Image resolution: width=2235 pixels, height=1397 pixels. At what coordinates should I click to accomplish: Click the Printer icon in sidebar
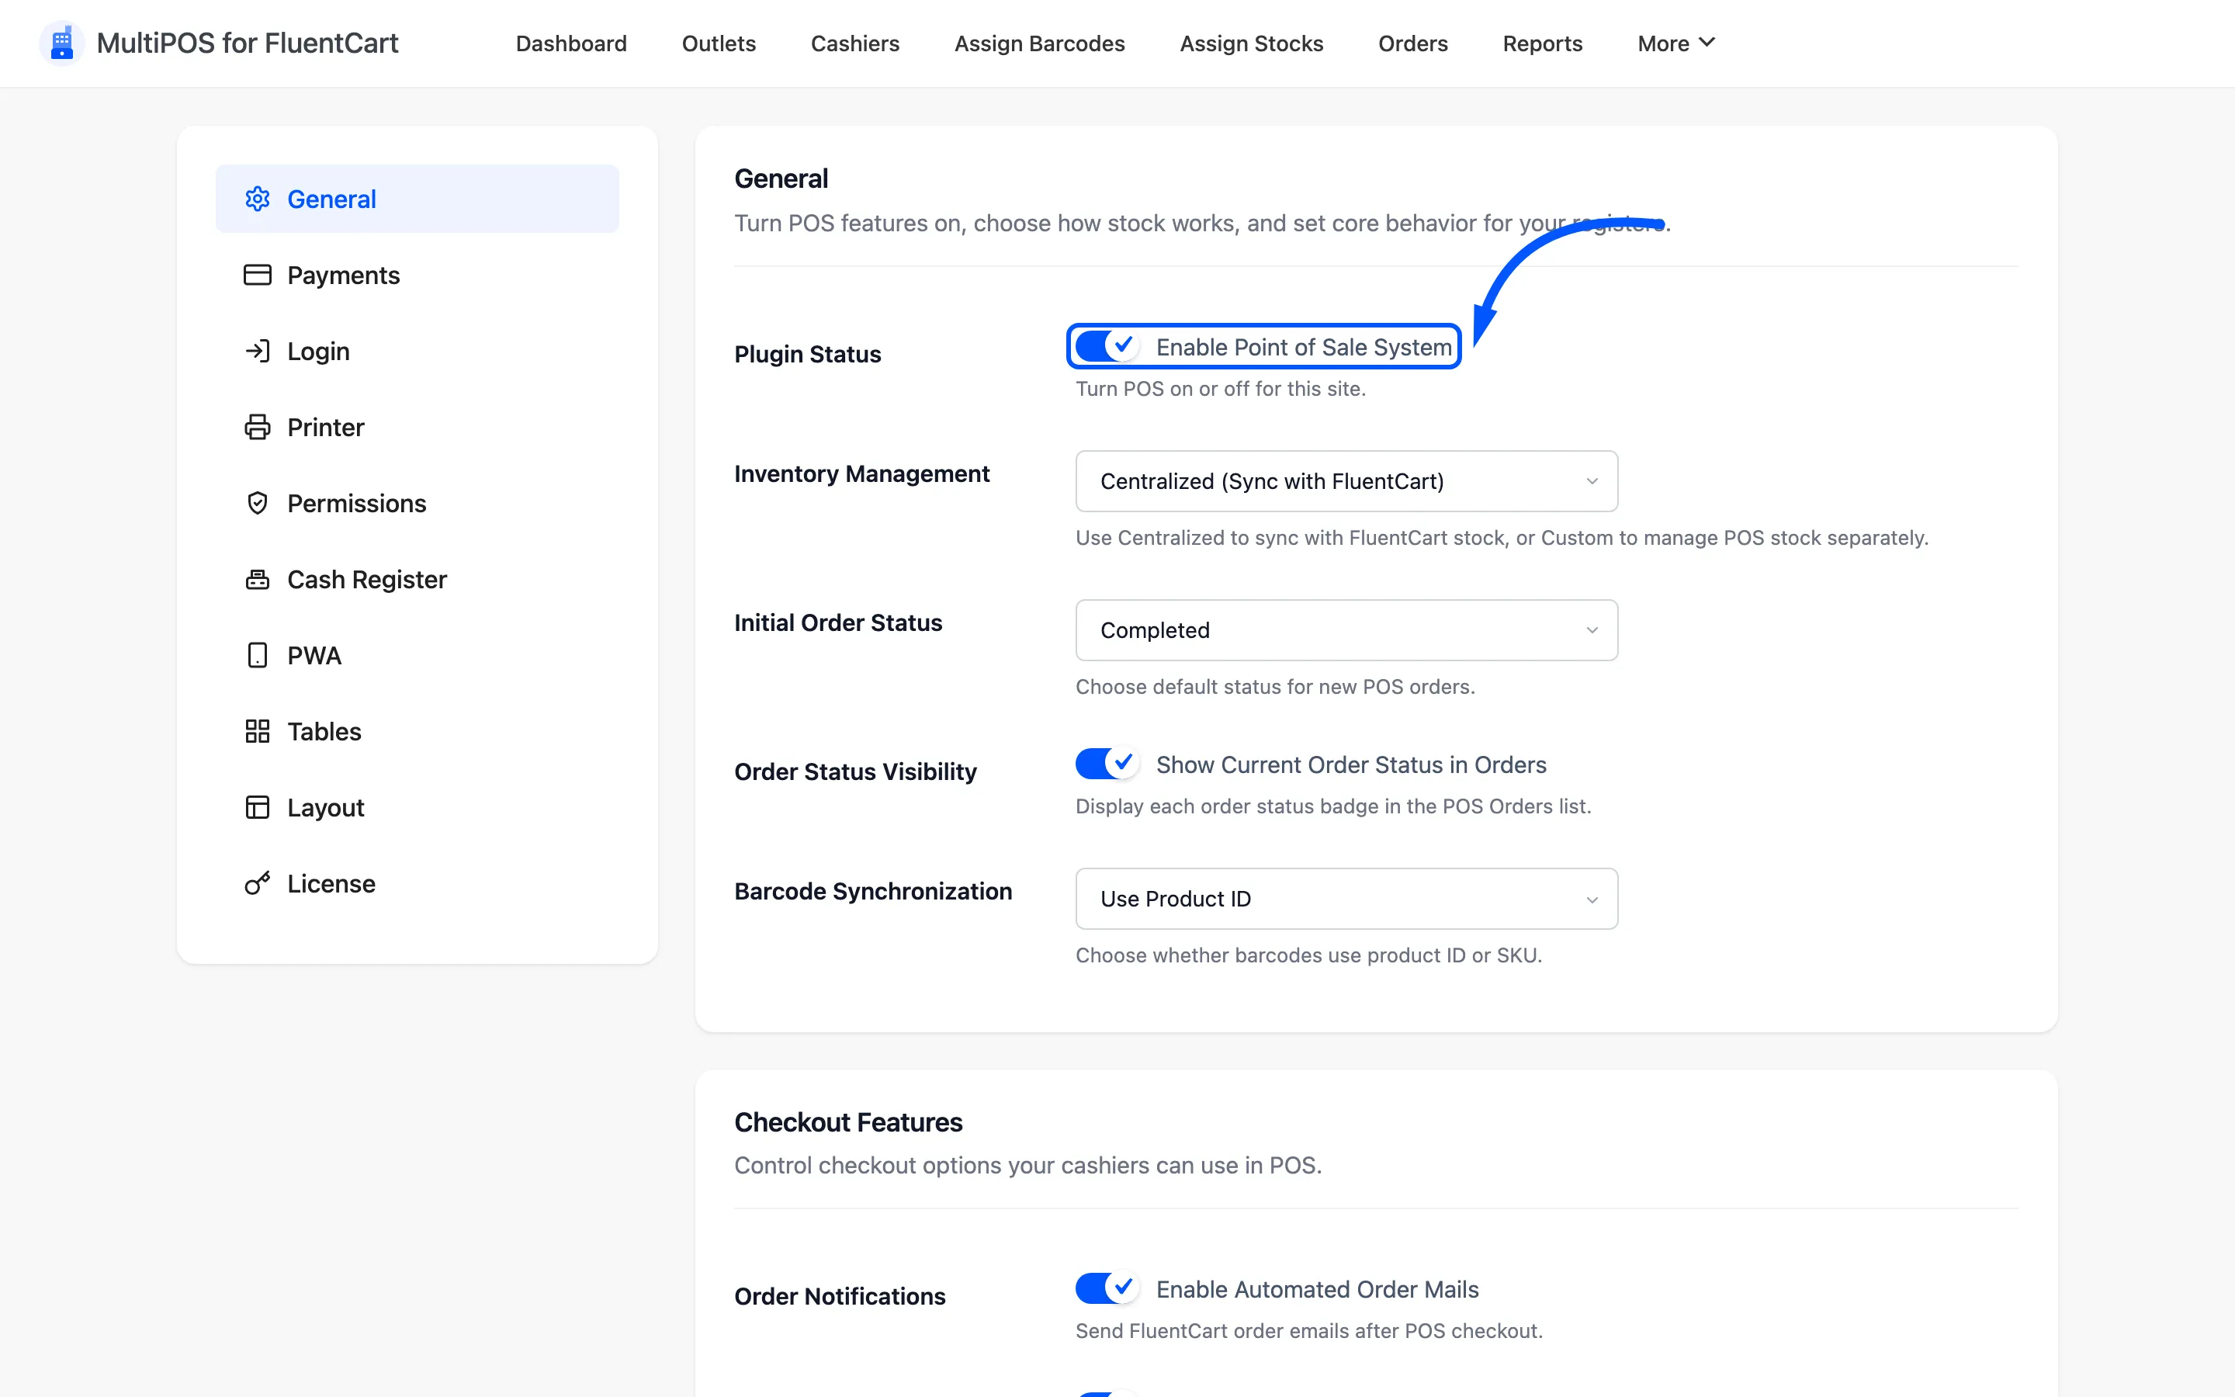pos(257,427)
